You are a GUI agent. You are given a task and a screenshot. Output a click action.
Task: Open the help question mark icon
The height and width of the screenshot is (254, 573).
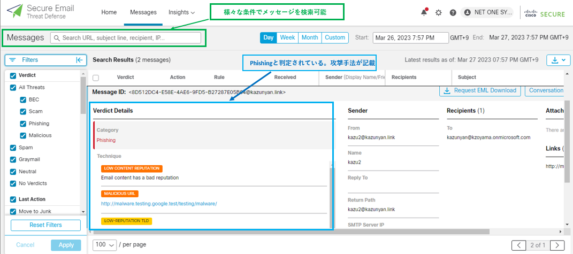(x=453, y=12)
